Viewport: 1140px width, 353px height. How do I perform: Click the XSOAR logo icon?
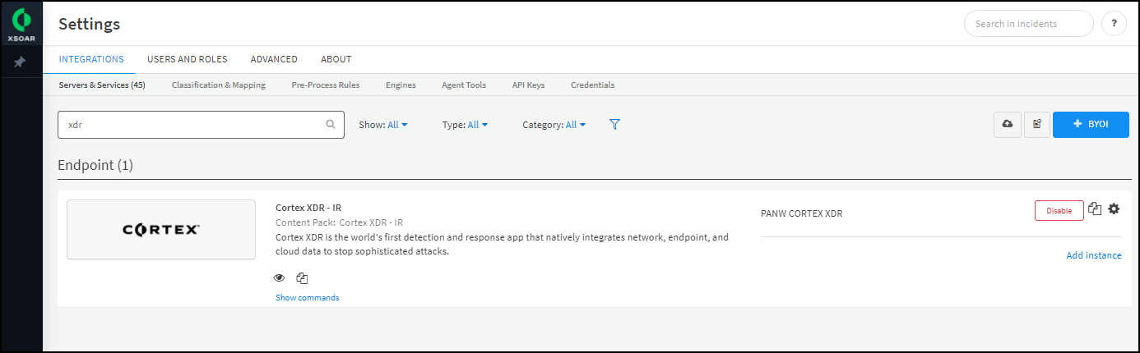coord(21,20)
